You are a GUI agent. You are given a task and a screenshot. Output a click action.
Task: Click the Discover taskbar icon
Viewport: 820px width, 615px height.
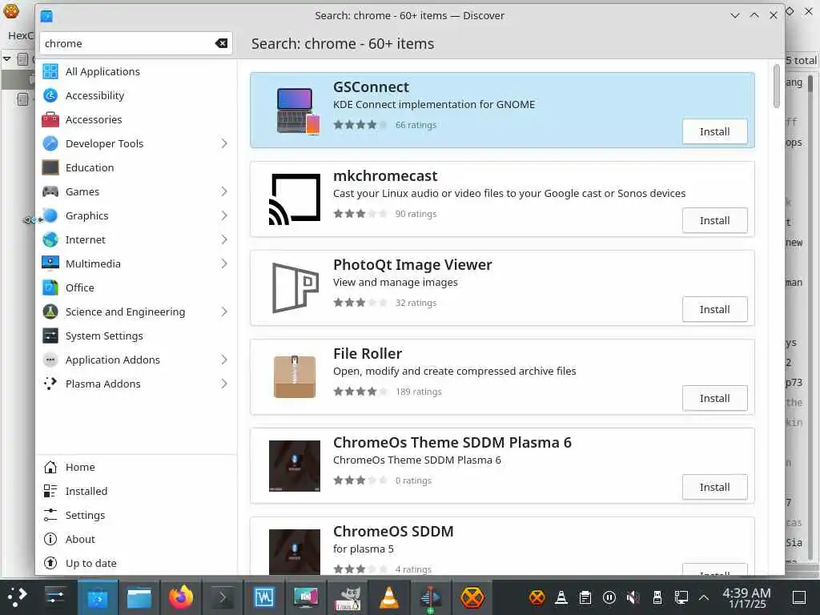pos(98,597)
